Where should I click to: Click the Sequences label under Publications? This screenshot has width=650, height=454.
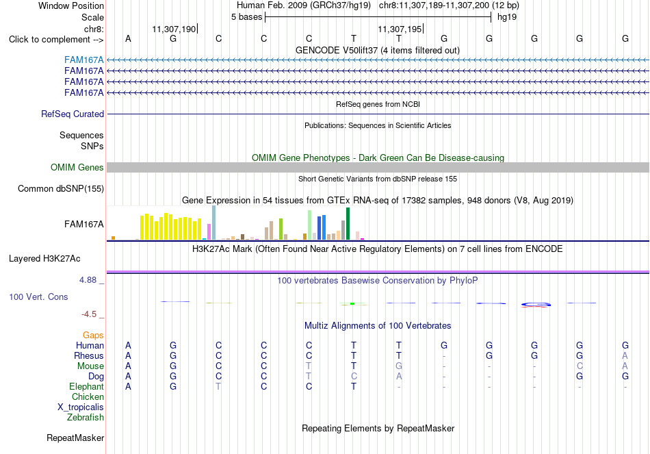(x=81, y=136)
